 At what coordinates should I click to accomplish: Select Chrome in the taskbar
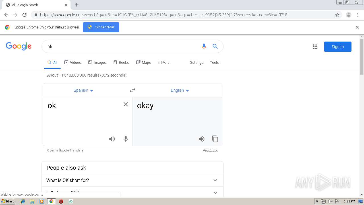(51, 201)
